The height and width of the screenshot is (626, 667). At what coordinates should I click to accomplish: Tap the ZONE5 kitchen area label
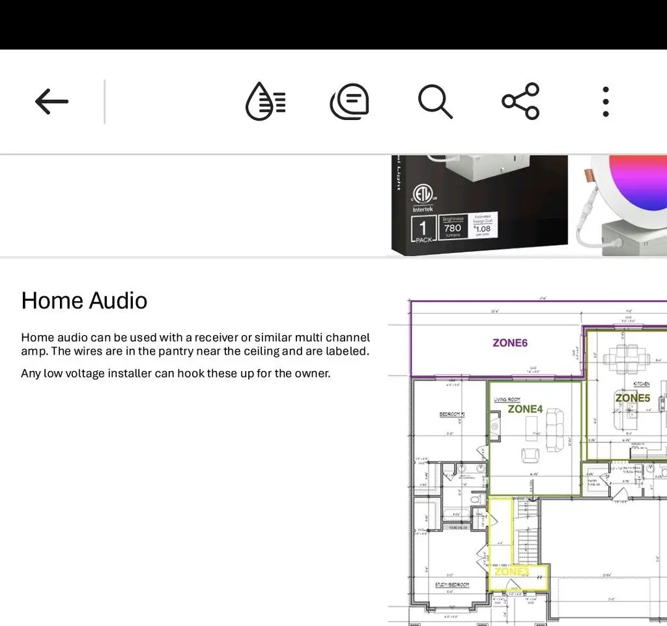[x=632, y=397]
